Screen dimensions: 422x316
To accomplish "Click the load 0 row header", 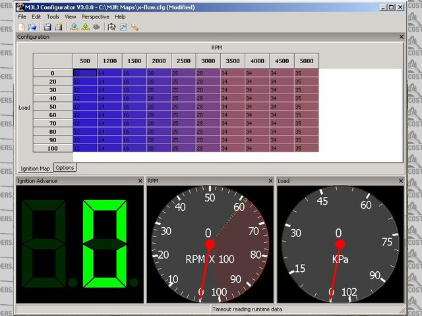I will 53,73.
